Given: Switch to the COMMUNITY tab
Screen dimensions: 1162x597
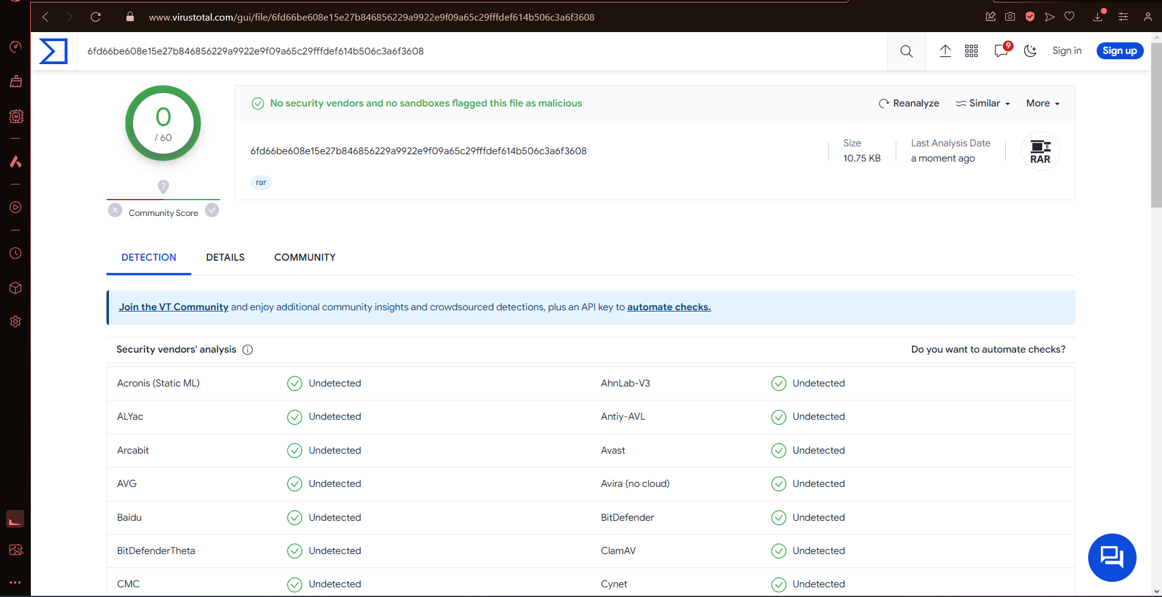Looking at the screenshot, I should pyautogui.click(x=304, y=257).
